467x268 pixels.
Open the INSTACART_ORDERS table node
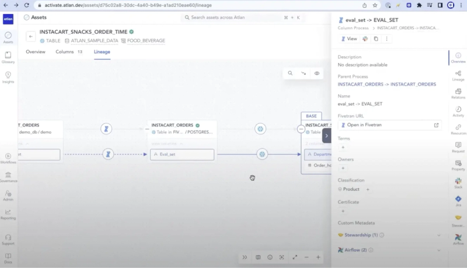click(x=182, y=128)
